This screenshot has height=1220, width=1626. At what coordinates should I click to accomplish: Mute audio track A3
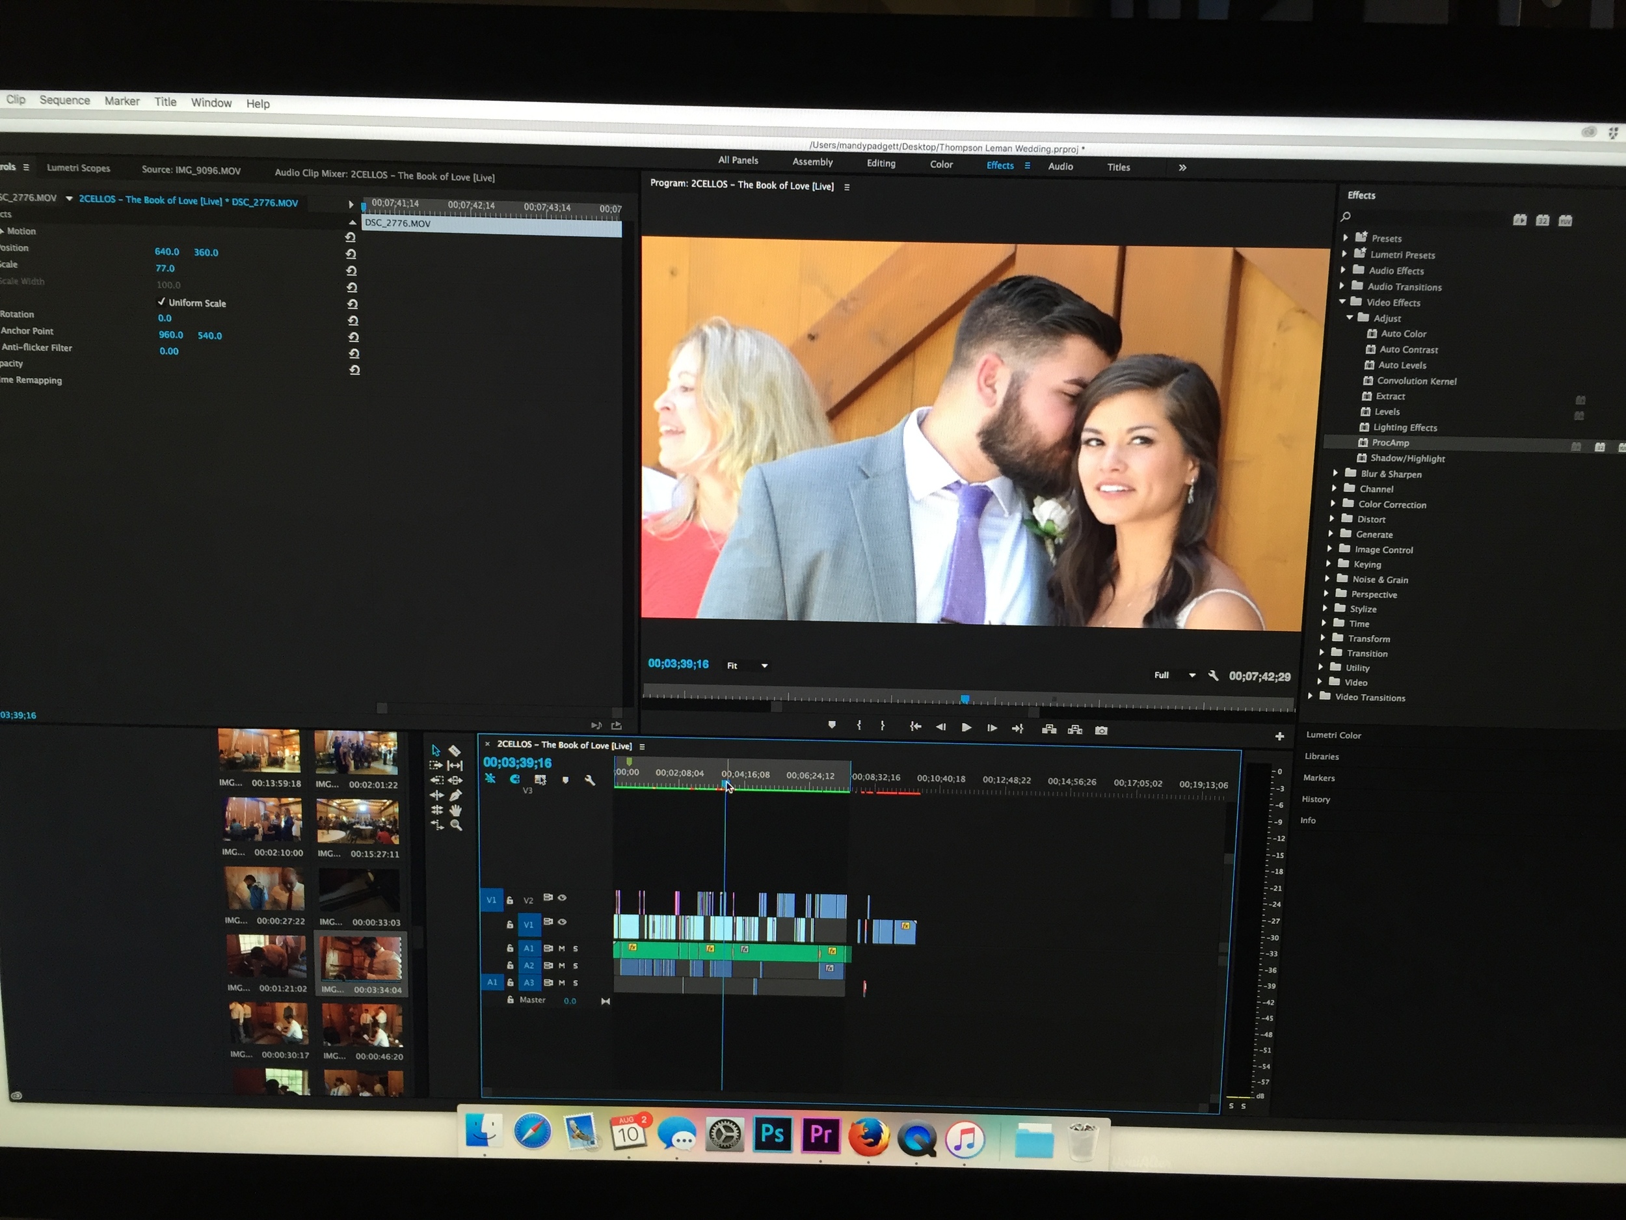[x=563, y=983]
